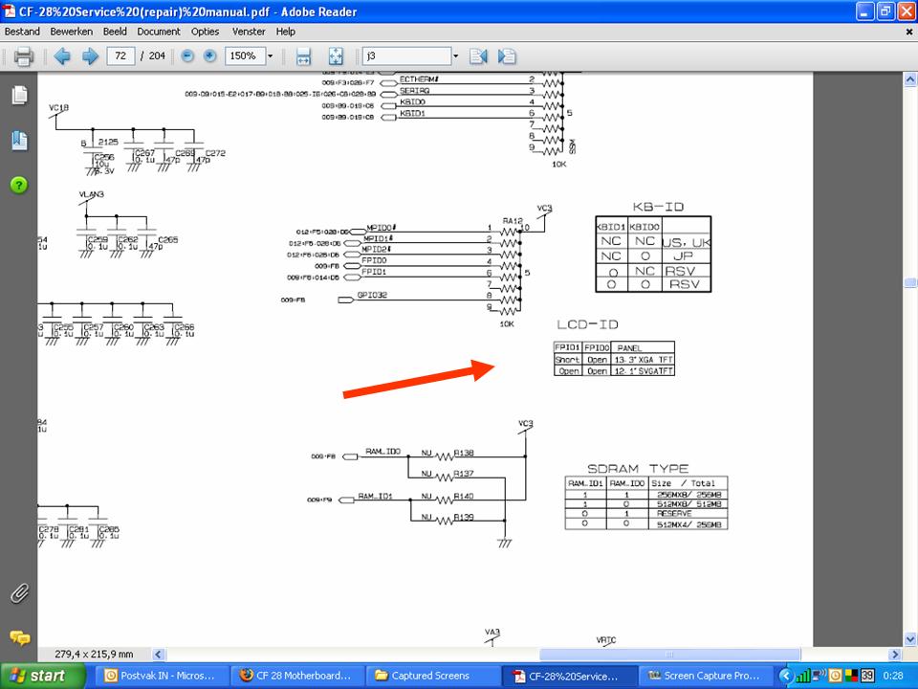918x689 pixels.
Task: Open the Help menu
Action: pos(286,32)
